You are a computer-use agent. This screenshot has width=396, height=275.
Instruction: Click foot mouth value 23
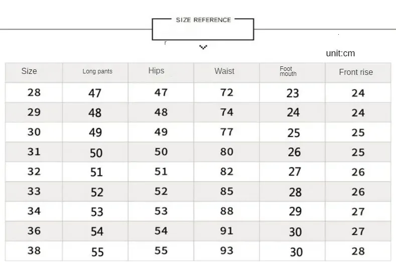pos(293,93)
